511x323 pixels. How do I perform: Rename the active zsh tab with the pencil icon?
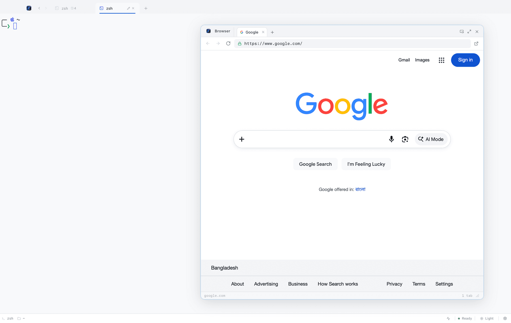[x=129, y=8]
